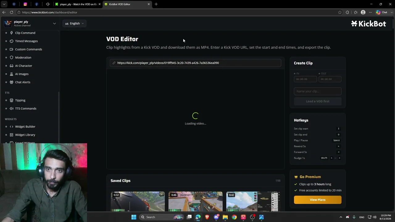
Task: Click the Widget Library grid icon
Action: coord(11,135)
